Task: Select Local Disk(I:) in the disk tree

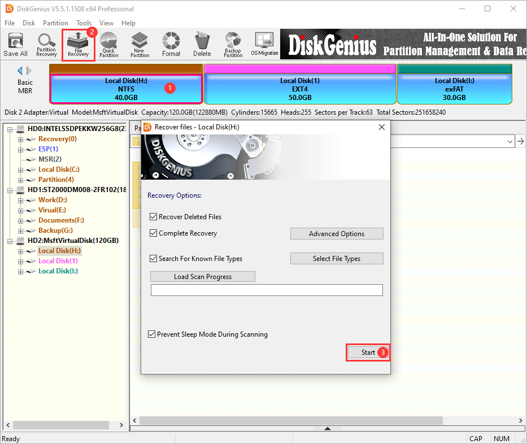Action: (x=58, y=271)
